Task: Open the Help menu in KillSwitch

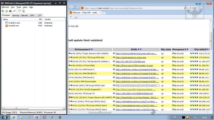Action: pyautogui.click(x=31, y=7)
